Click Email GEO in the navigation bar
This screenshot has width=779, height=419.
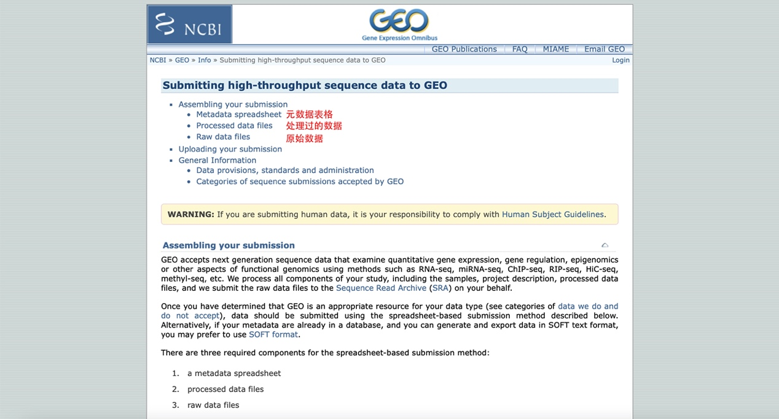coord(604,49)
